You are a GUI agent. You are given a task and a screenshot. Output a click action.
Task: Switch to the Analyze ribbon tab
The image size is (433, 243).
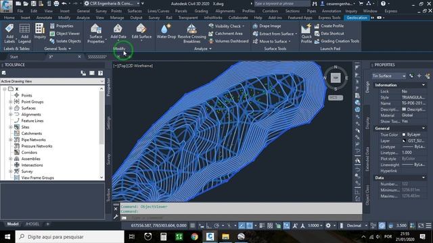[x=83, y=18]
